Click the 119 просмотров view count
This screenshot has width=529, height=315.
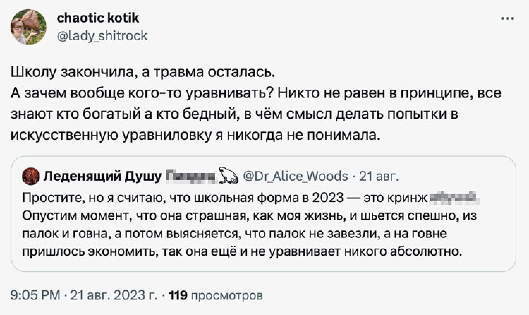tap(216, 295)
